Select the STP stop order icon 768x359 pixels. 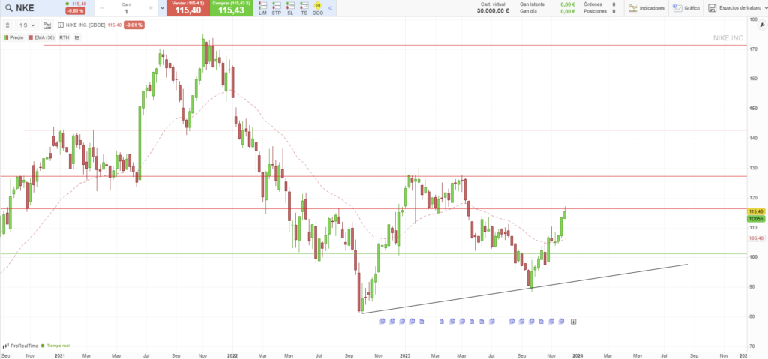tap(276, 8)
